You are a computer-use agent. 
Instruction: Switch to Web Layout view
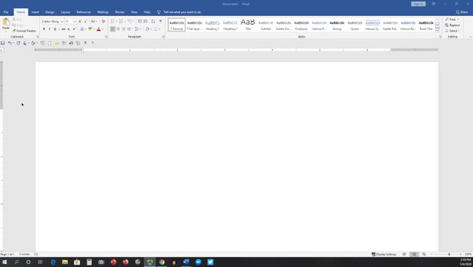424,254
